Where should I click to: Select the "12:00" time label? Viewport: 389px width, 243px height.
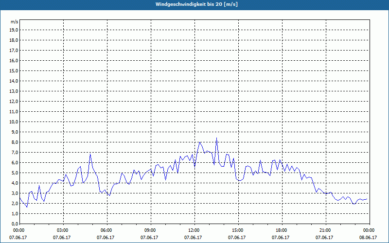[194, 230]
